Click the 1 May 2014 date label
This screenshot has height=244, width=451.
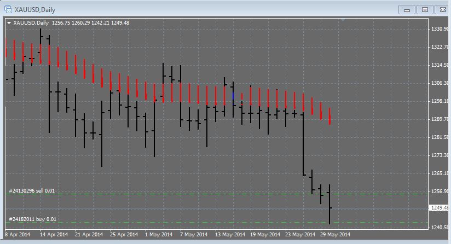coord(159,235)
